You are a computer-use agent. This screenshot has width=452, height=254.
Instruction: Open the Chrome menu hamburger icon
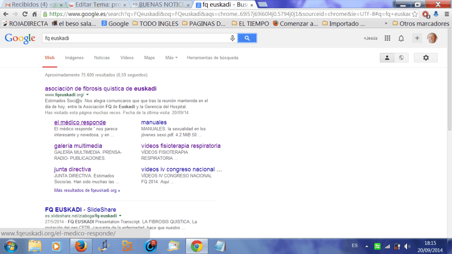(x=447, y=14)
